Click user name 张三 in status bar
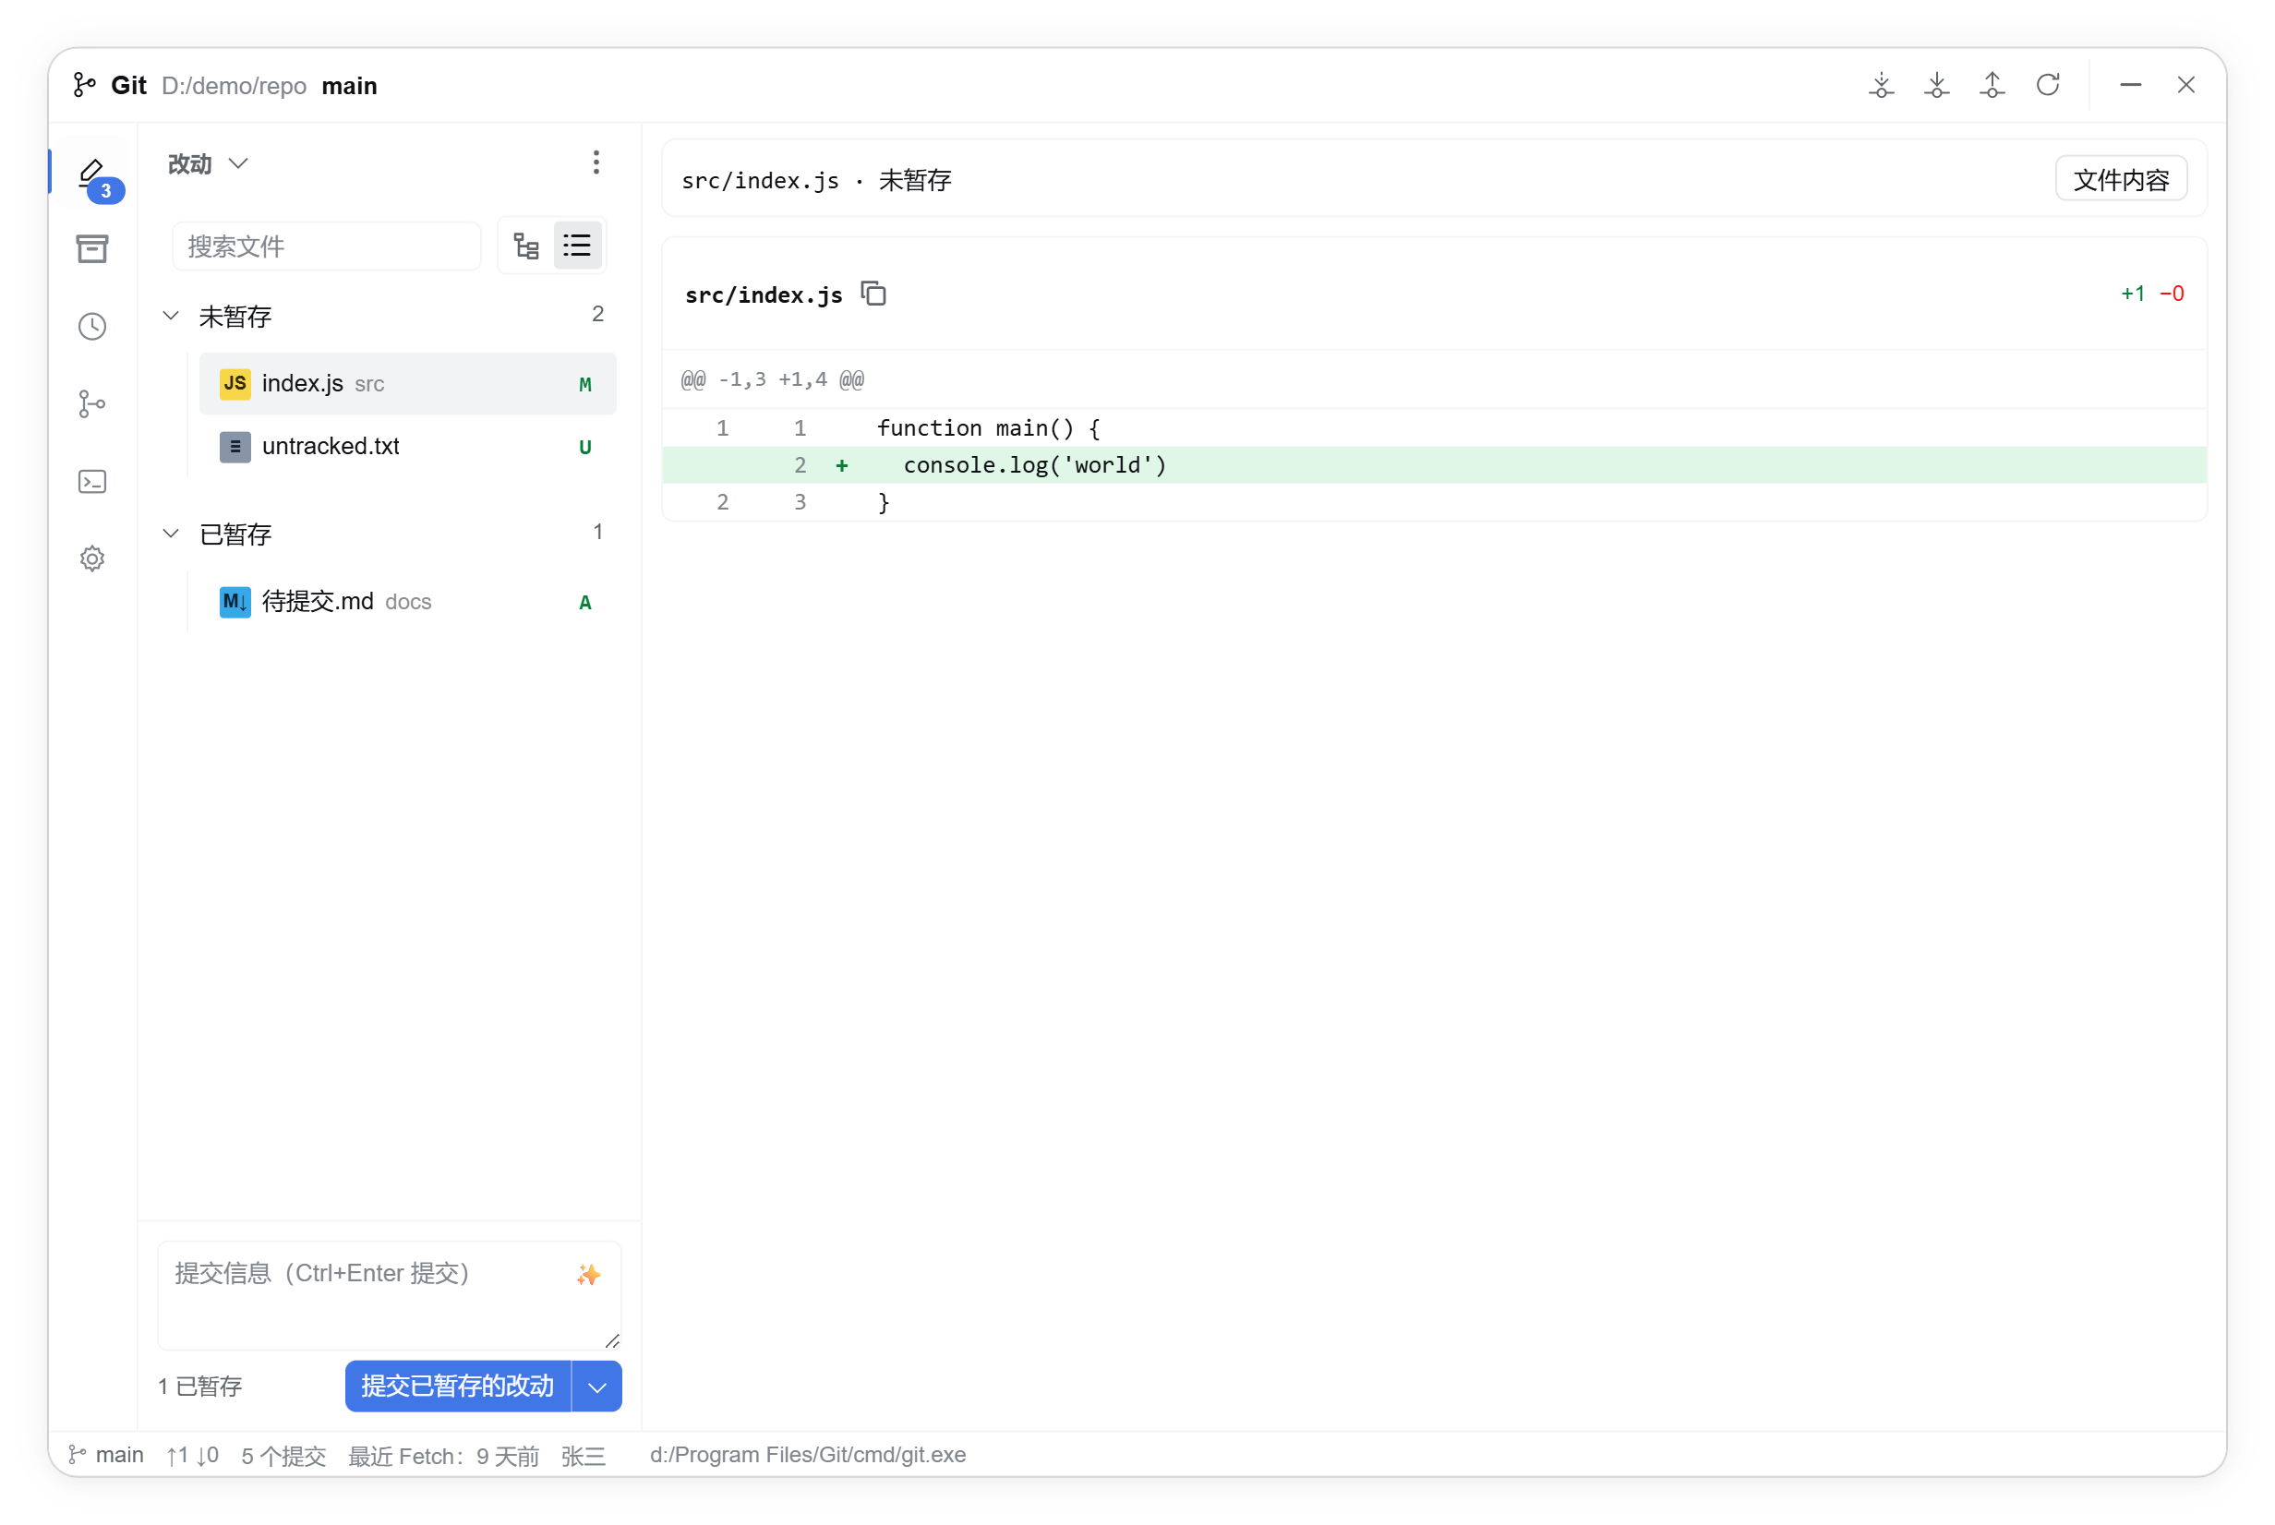This screenshot has width=2275, height=1525. point(584,1456)
